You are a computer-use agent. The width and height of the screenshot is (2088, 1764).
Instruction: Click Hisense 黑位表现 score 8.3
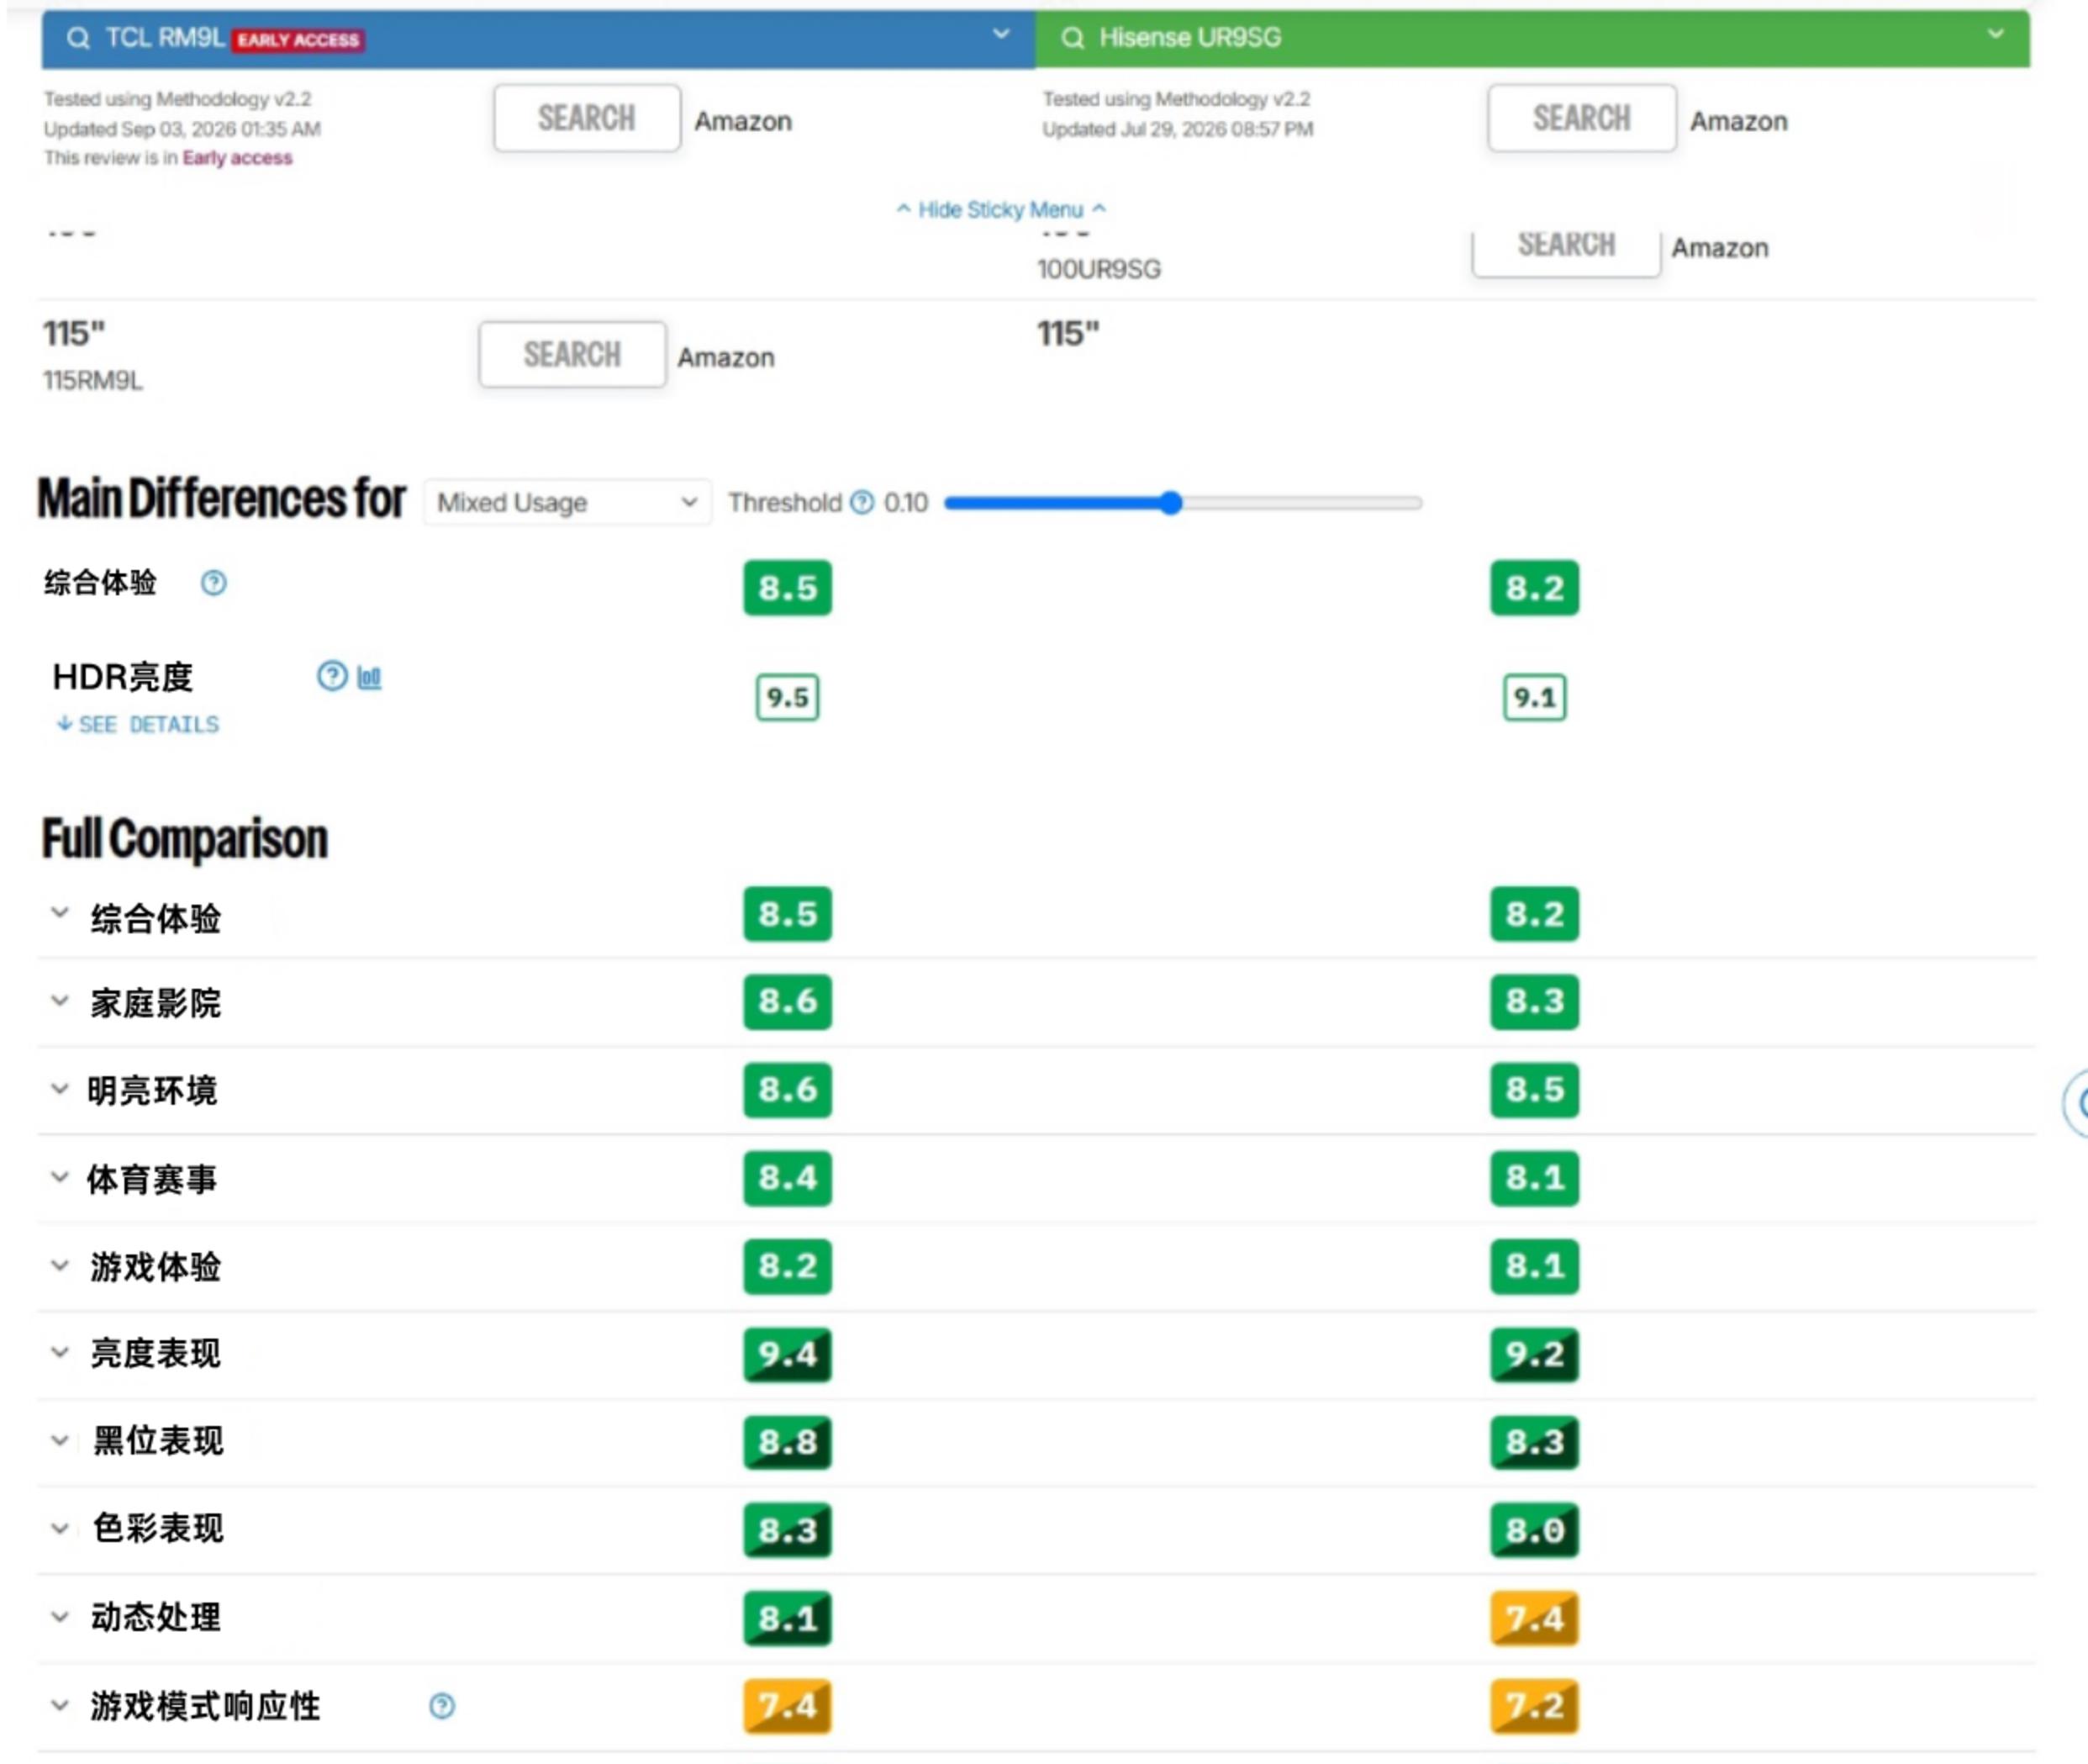point(1534,1442)
